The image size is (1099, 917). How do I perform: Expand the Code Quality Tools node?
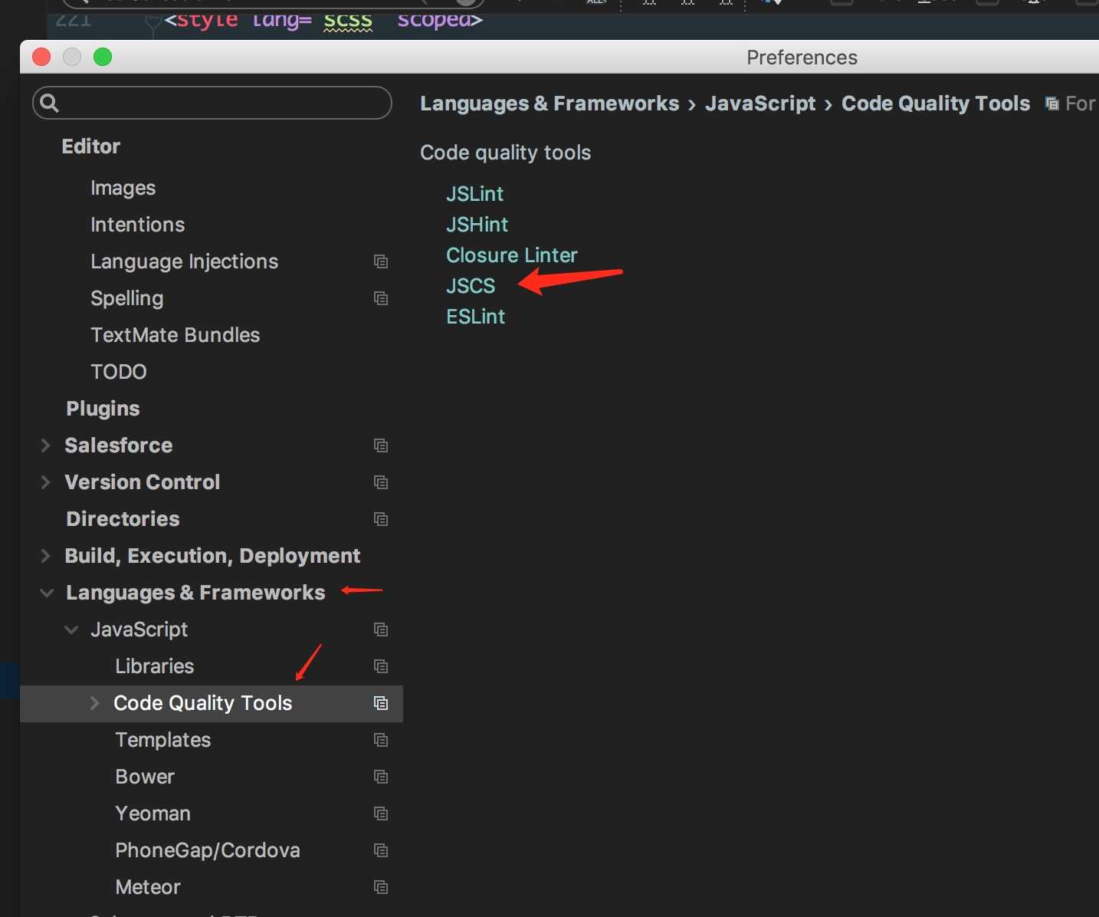[94, 703]
